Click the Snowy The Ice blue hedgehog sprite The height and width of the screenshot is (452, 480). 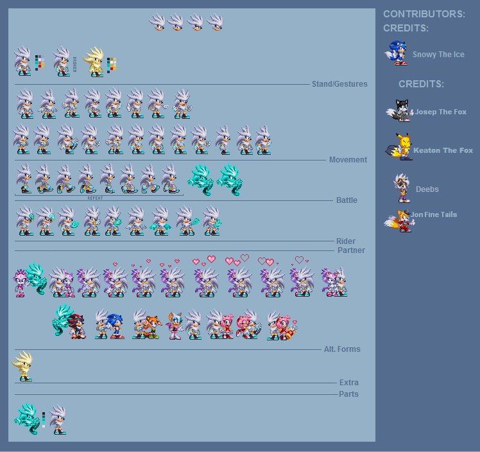pyautogui.click(x=396, y=53)
